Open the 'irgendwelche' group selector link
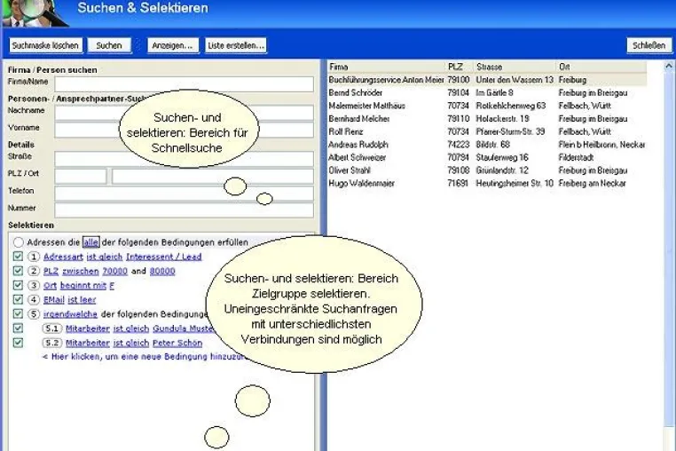676x451 pixels. 70,313
